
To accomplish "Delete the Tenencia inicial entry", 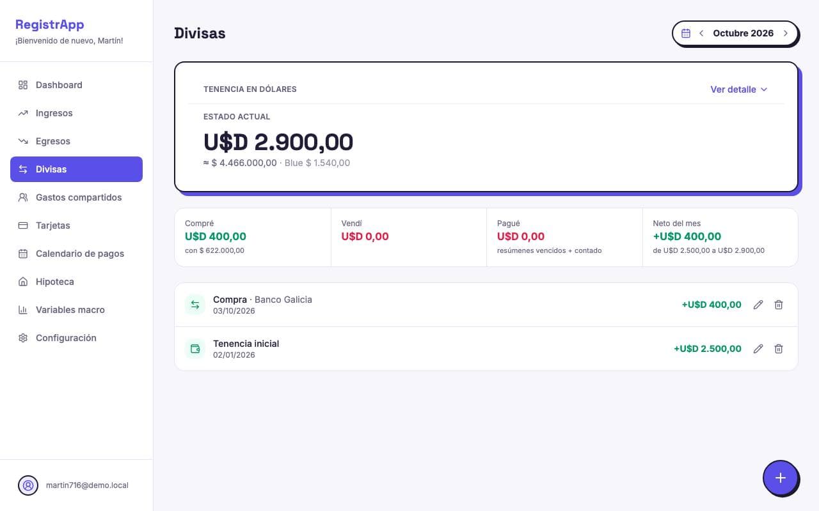I will pyautogui.click(x=779, y=349).
